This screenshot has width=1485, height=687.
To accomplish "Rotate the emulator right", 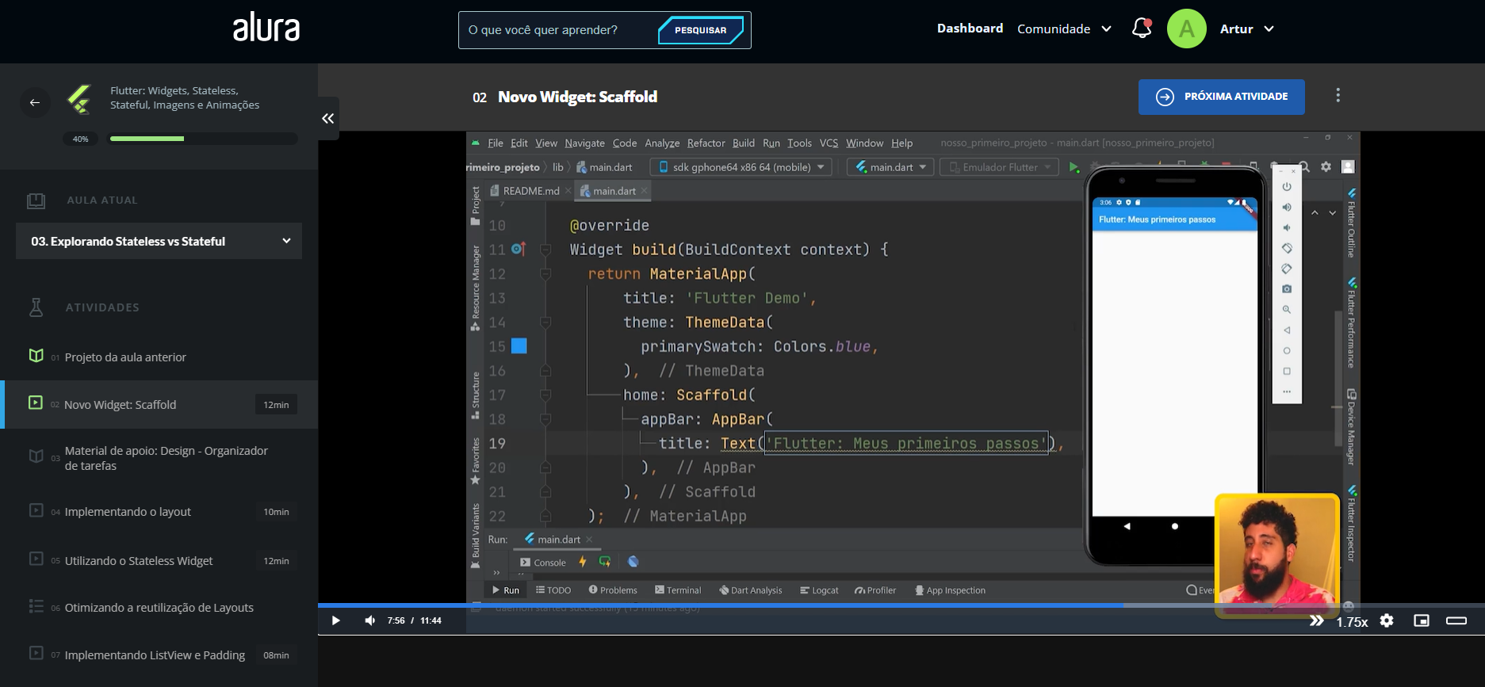I will [x=1287, y=269].
